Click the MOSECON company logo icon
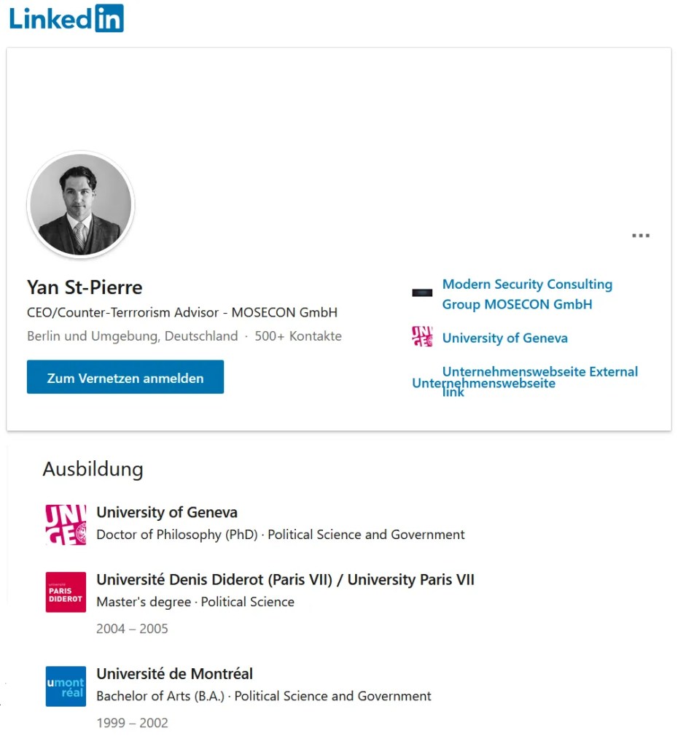Screen dimensions: 686x747 pos(422,293)
